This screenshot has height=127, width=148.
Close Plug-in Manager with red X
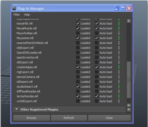click(129, 8)
